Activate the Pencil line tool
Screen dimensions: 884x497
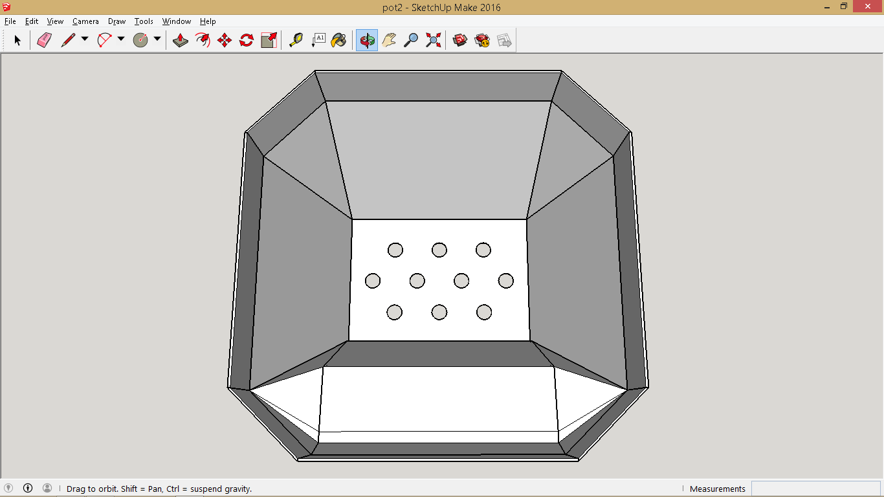pyautogui.click(x=67, y=39)
